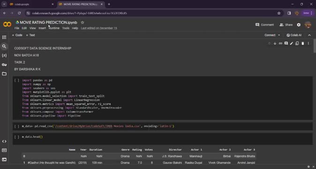
Task: Open the View menu
Action: pyautogui.click(x=32, y=28)
